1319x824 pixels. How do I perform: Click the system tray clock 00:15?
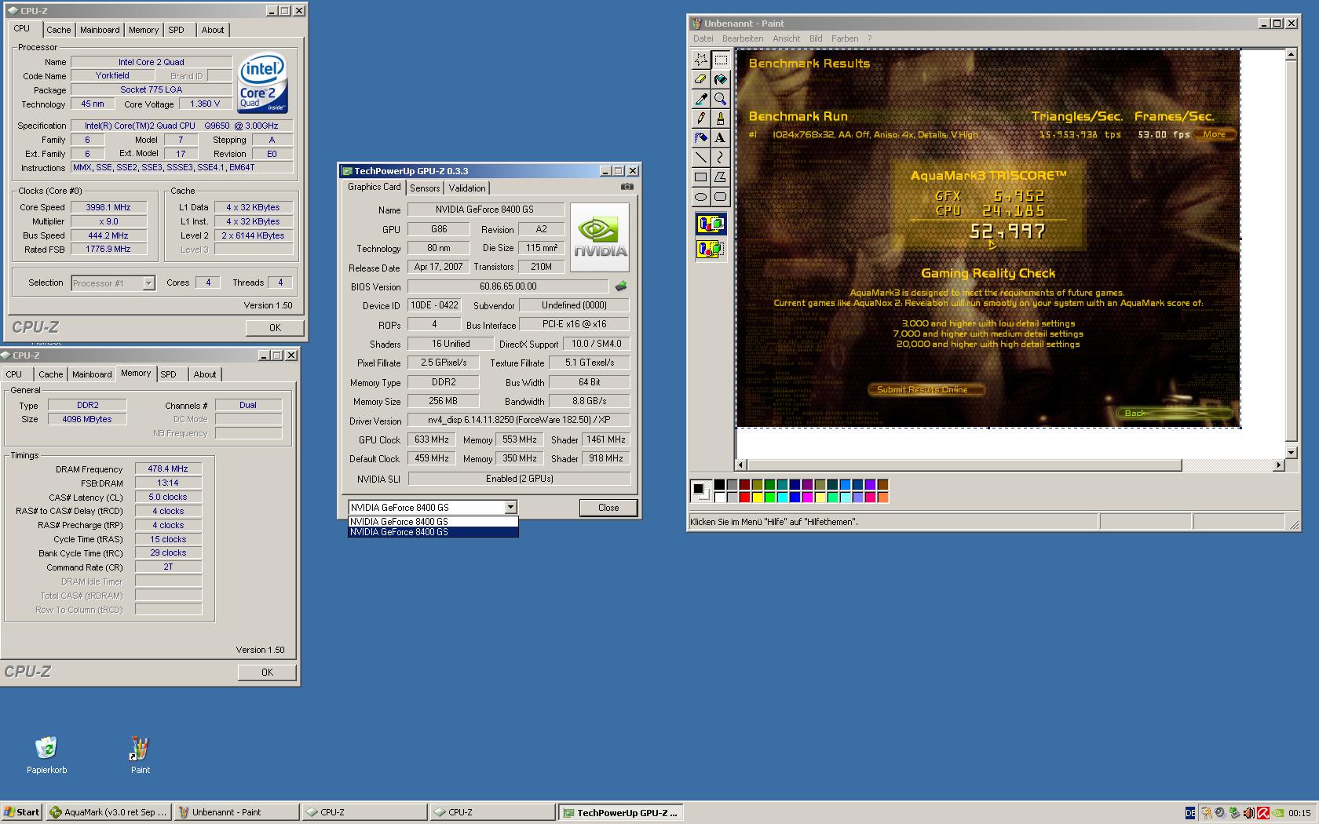click(x=1299, y=813)
